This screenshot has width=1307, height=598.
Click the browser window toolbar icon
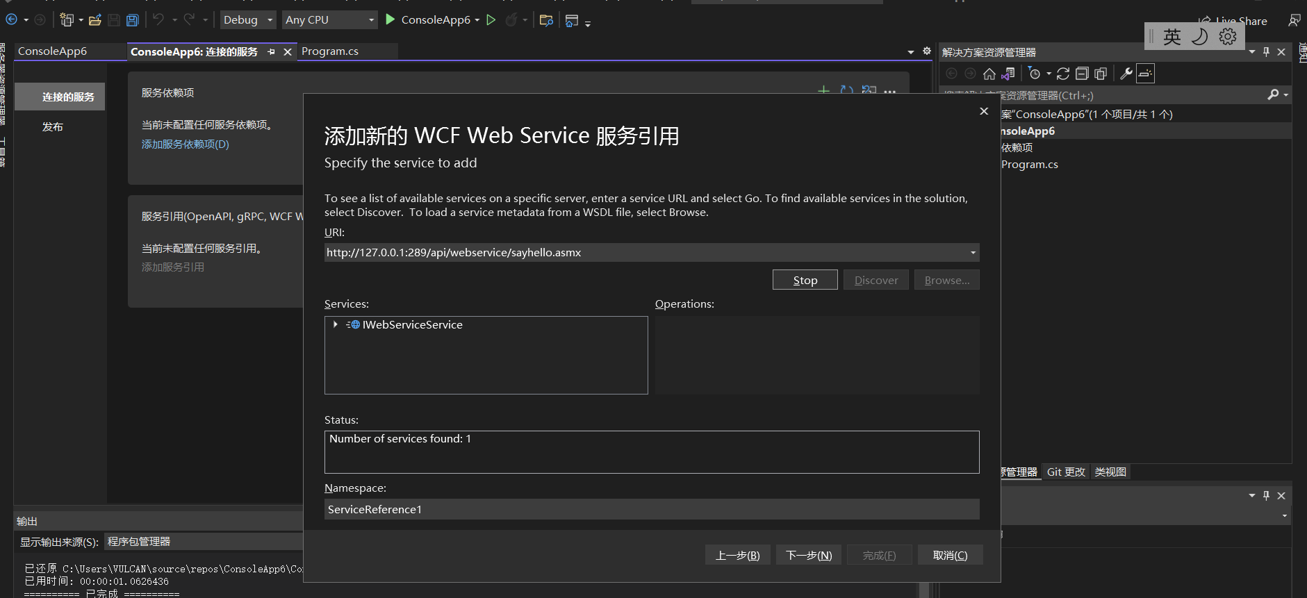click(572, 21)
